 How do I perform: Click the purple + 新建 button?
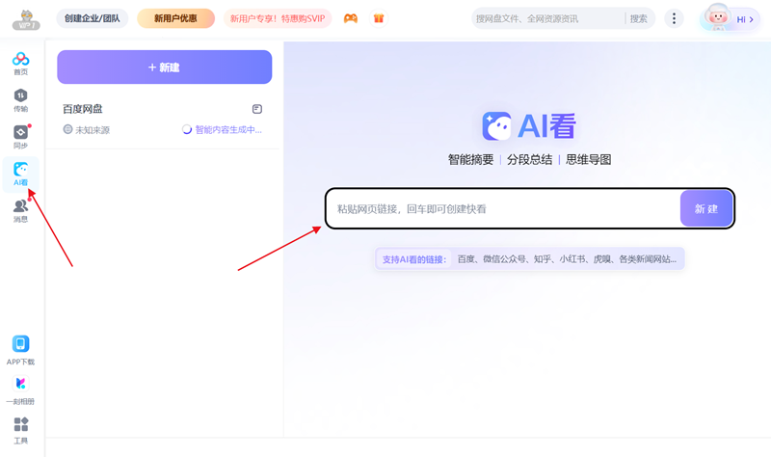[164, 67]
